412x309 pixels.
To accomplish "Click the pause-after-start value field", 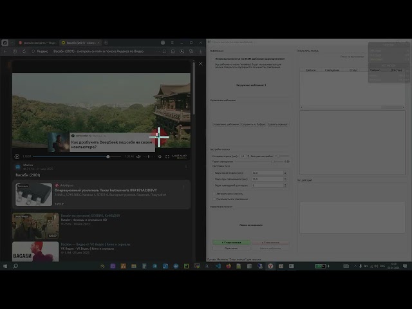I will [268, 173].
